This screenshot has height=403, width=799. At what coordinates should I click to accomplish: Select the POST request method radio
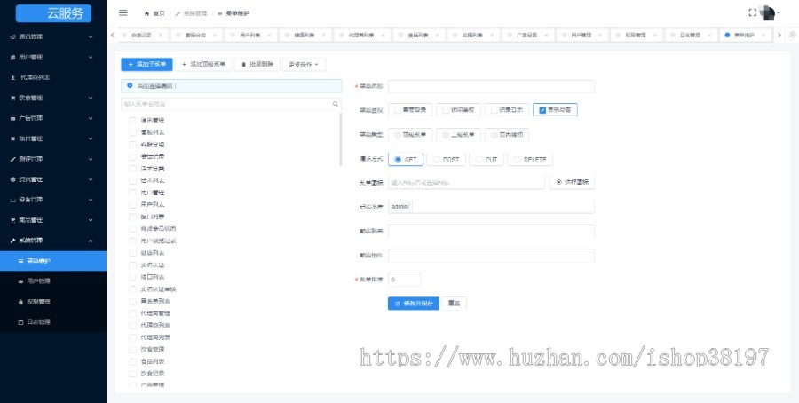click(436, 160)
